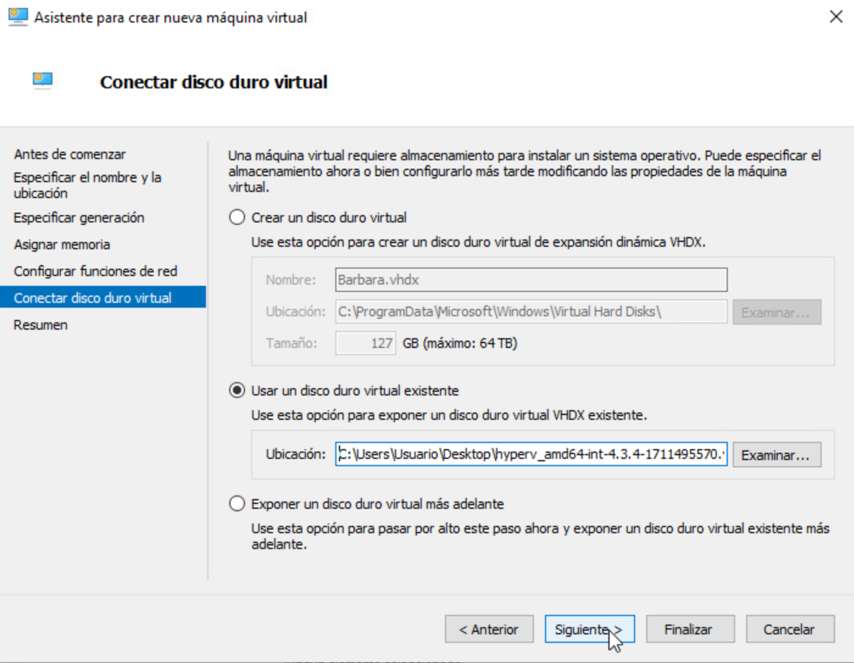Click the virtual machine wizard icon in title bar

pyautogui.click(x=17, y=16)
